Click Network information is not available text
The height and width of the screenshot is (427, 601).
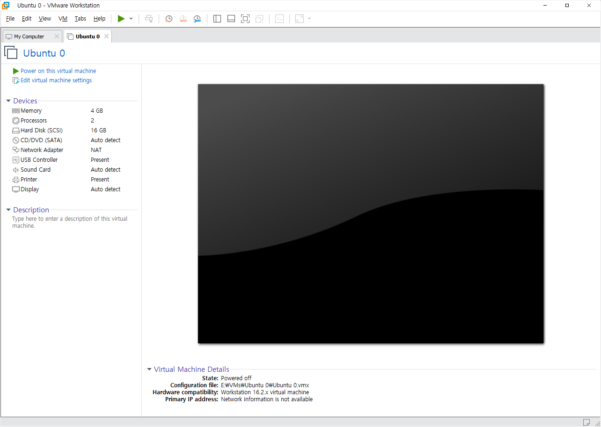(x=267, y=399)
